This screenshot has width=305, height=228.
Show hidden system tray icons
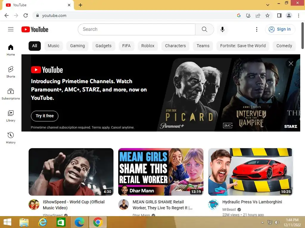click(x=262, y=222)
